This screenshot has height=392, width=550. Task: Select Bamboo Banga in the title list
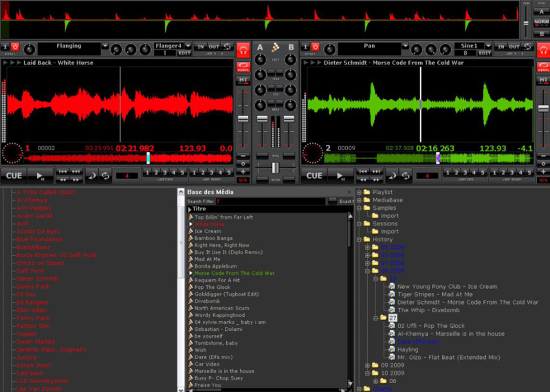point(213,238)
